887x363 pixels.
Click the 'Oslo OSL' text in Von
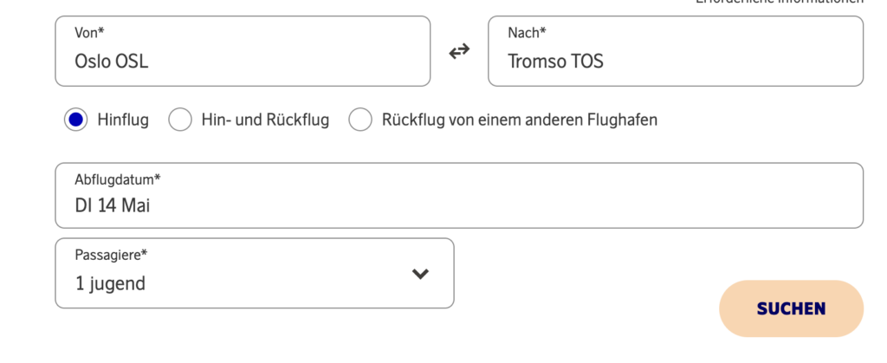click(112, 62)
